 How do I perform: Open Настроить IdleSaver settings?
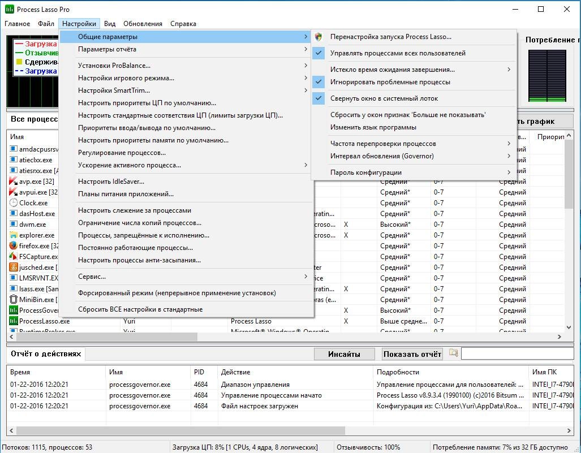(186, 182)
